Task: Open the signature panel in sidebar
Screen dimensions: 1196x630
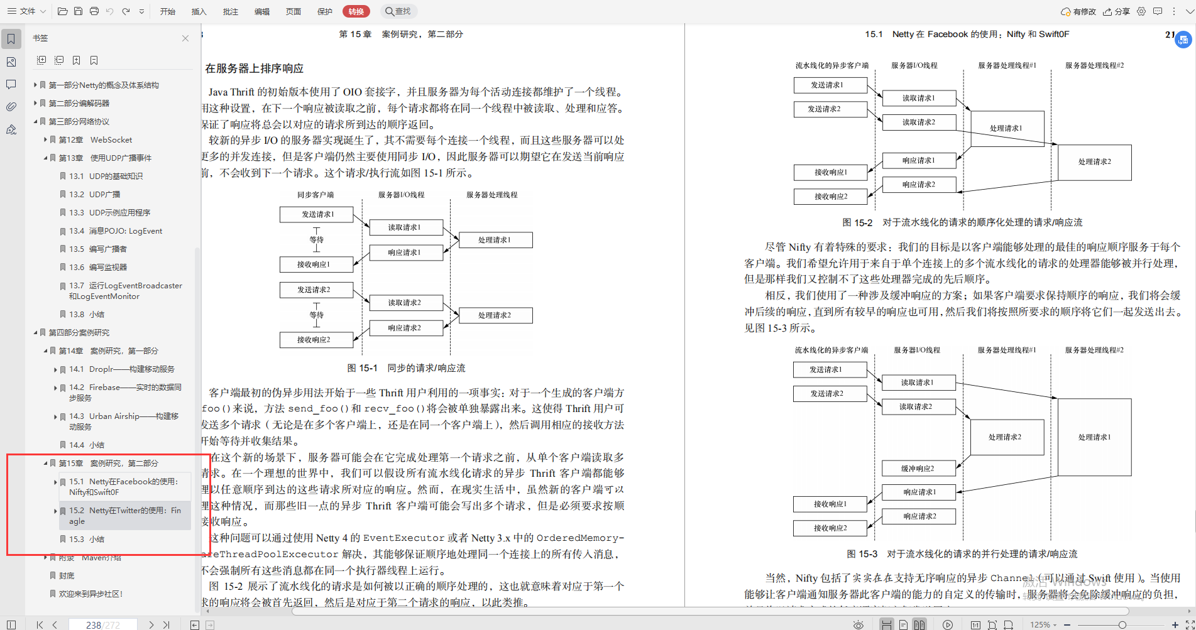Action: click(x=11, y=129)
